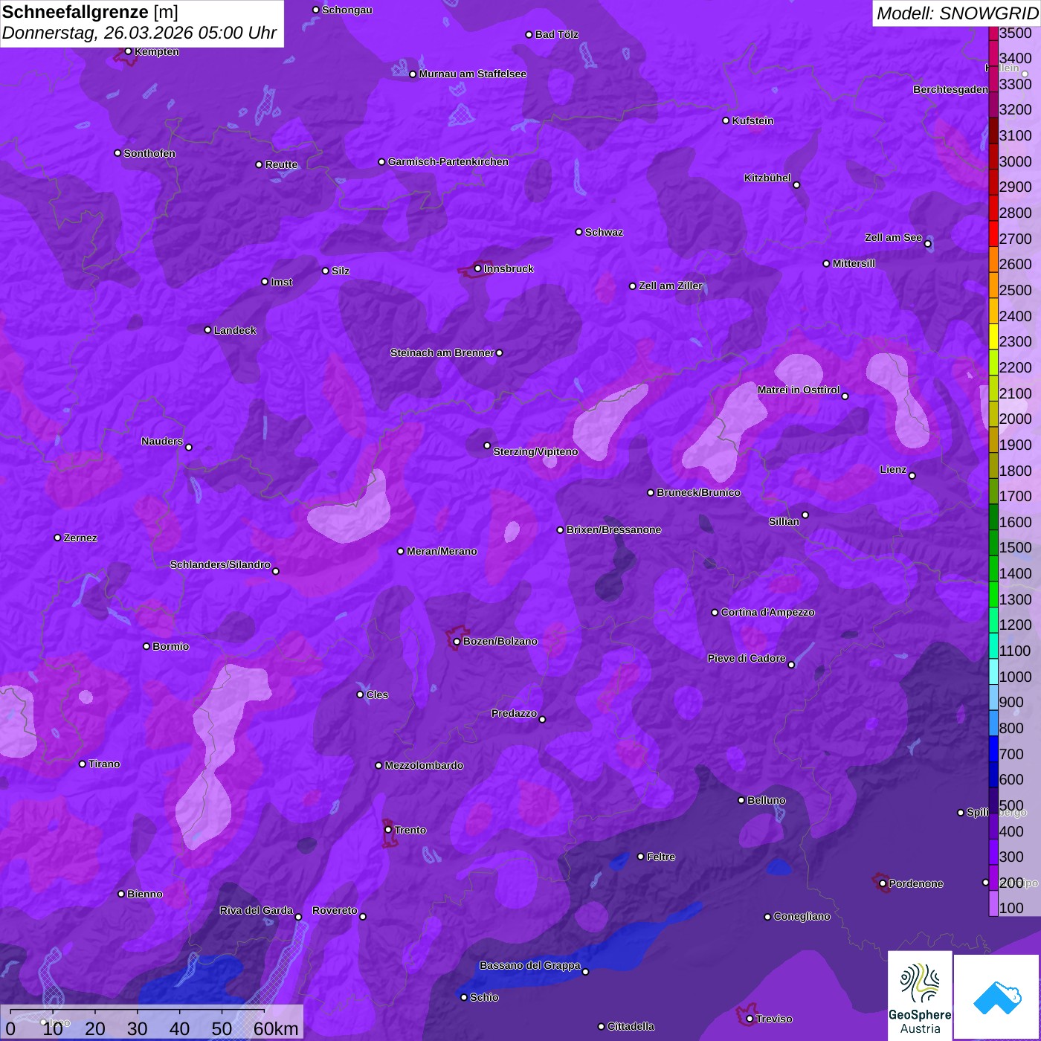The width and height of the screenshot is (1041, 1041).
Task: Select the Cortina d'Ampezzo marker dot
Action: coord(715,613)
